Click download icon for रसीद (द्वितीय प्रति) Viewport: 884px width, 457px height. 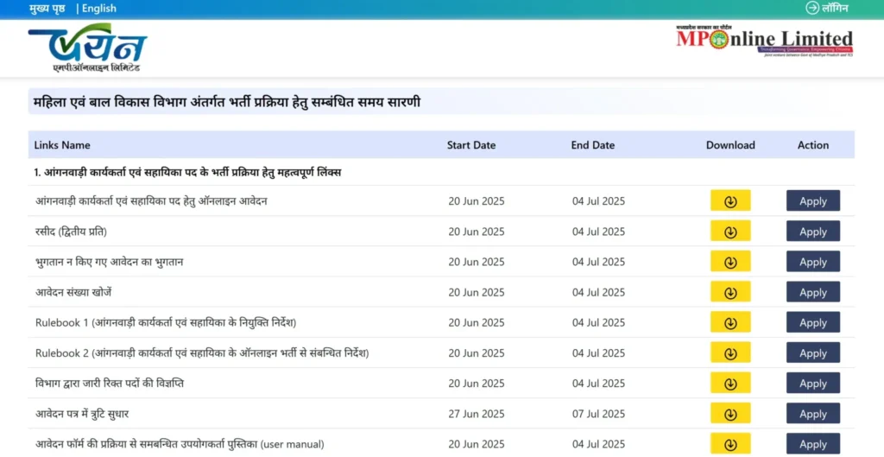tap(730, 232)
